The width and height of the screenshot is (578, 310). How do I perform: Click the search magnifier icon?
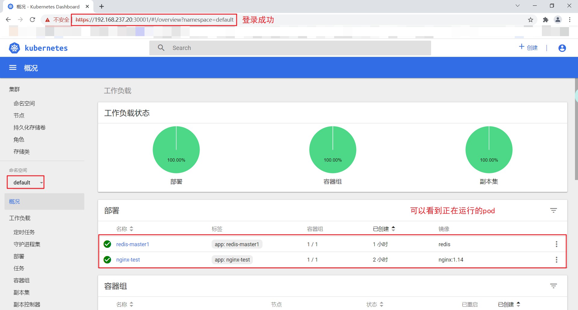[x=161, y=48]
